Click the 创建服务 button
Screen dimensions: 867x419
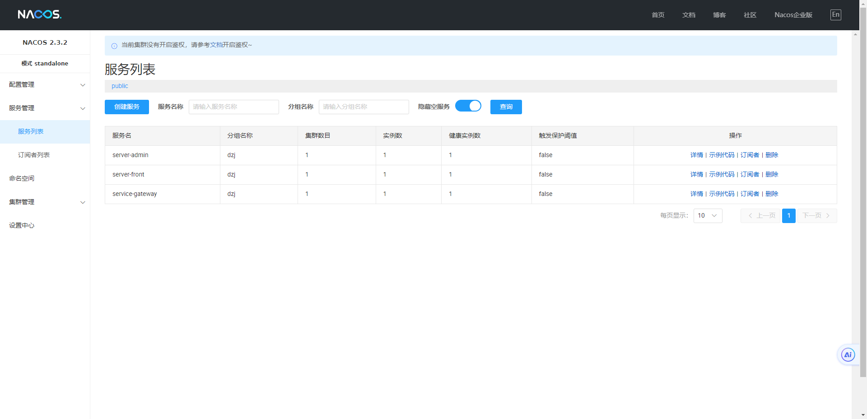click(x=126, y=107)
